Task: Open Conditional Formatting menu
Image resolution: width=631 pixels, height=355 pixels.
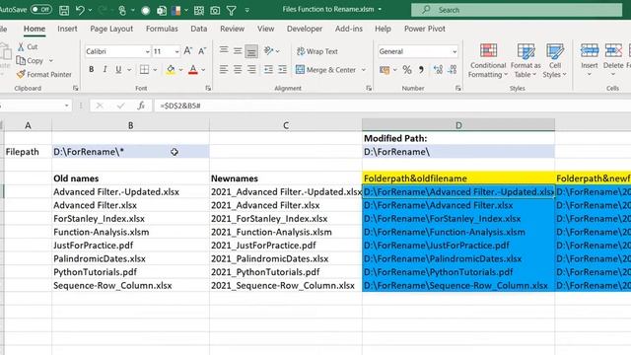Action: (x=488, y=60)
